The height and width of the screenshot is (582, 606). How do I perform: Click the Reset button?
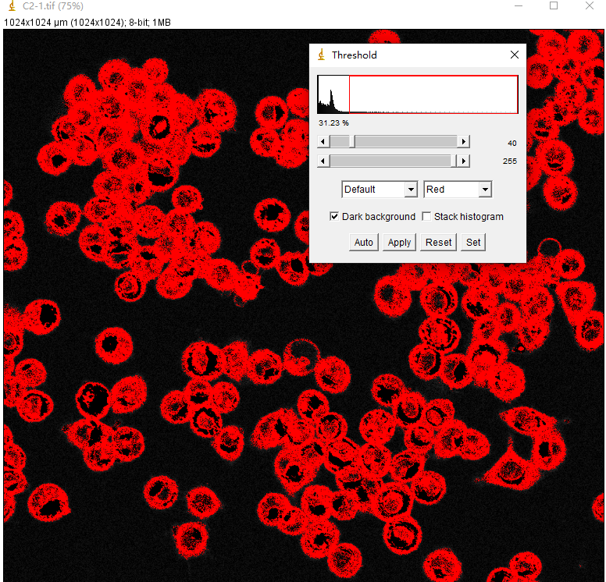click(438, 242)
